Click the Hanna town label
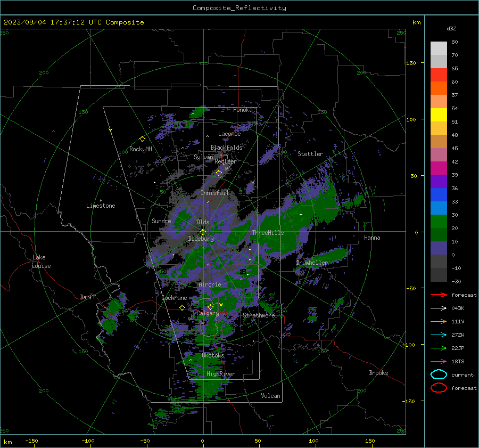Screen dimensions: 479x448 click(372, 238)
